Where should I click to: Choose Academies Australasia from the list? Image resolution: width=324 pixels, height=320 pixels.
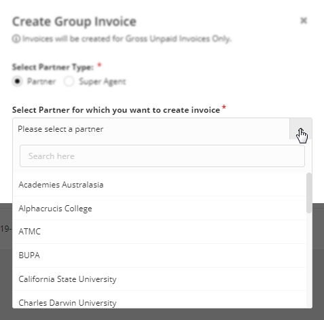tap(160, 185)
